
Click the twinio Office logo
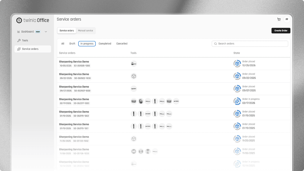33,20
